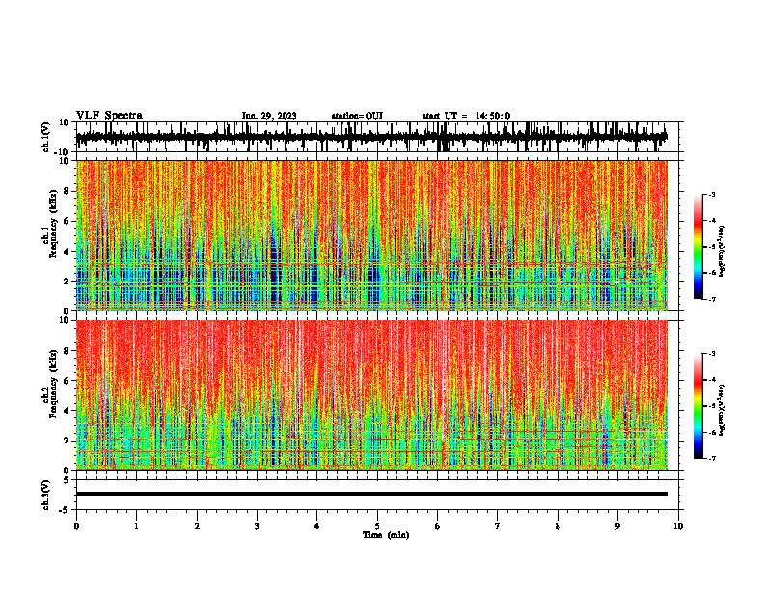Click time axis tick label "8"

click(558, 526)
